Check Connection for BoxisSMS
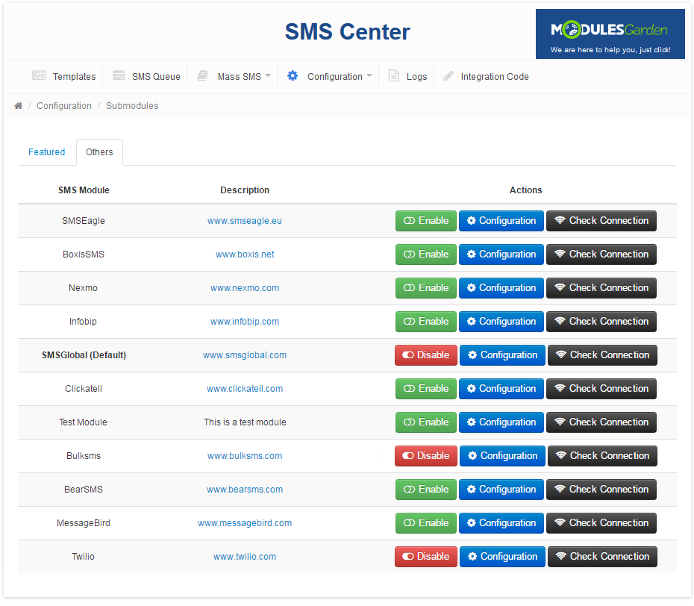 pyautogui.click(x=601, y=254)
